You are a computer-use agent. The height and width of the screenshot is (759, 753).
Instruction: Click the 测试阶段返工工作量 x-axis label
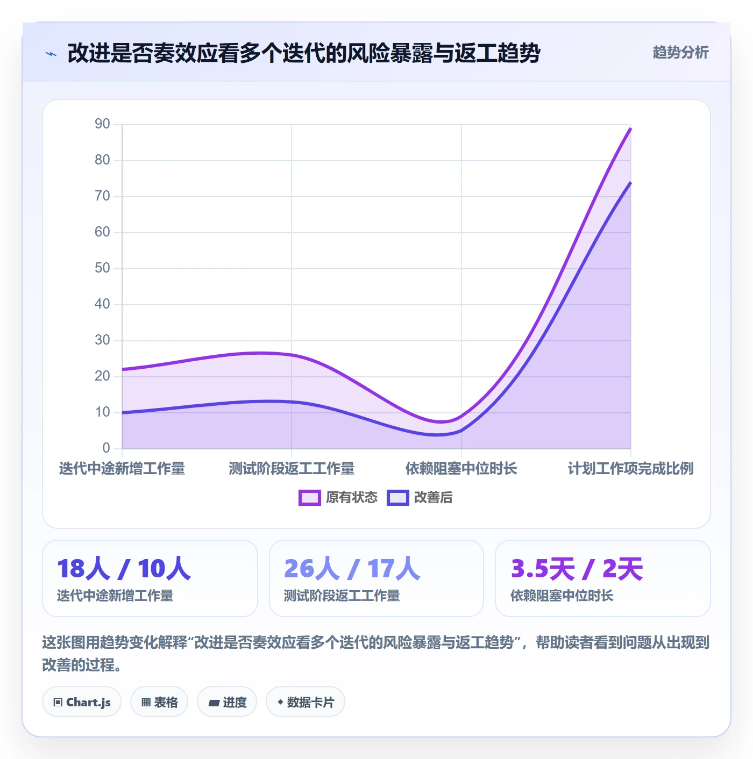pos(292,469)
